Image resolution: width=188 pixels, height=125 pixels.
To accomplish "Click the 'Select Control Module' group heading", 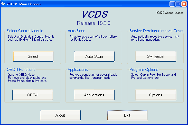I will (25, 31).
